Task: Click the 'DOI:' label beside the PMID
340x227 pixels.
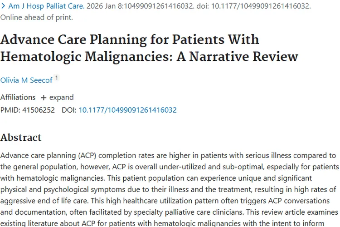Action: (69, 110)
